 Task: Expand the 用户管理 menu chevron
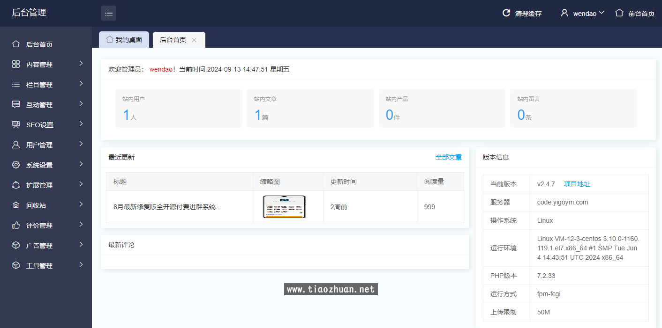[x=81, y=144]
